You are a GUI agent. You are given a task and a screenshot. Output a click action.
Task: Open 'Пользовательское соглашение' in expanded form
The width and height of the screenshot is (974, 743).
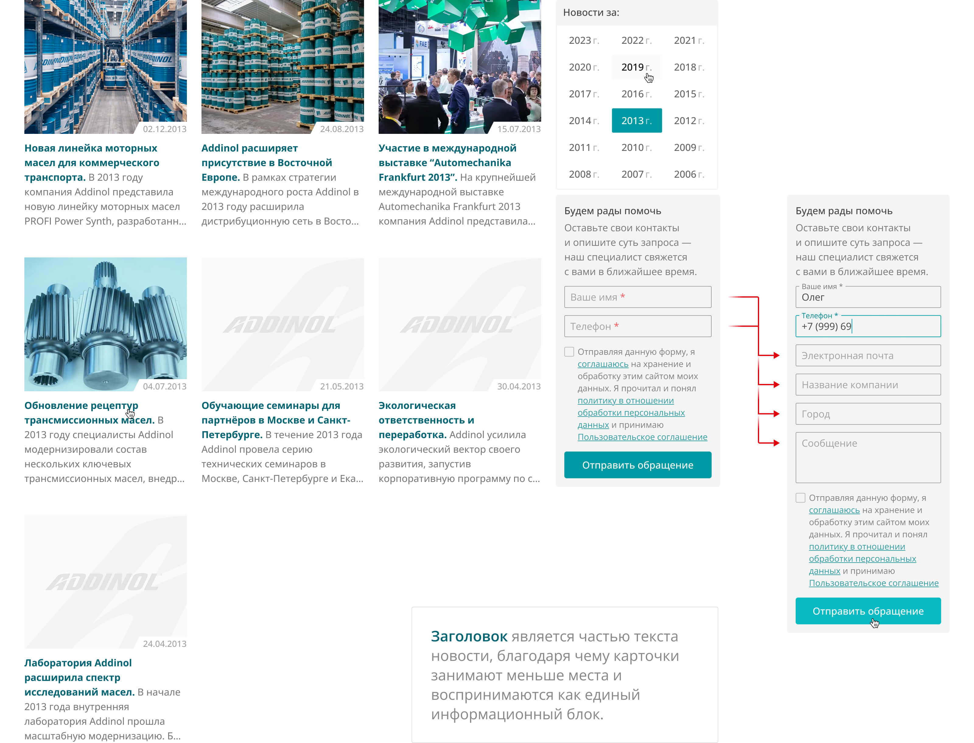pos(874,583)
